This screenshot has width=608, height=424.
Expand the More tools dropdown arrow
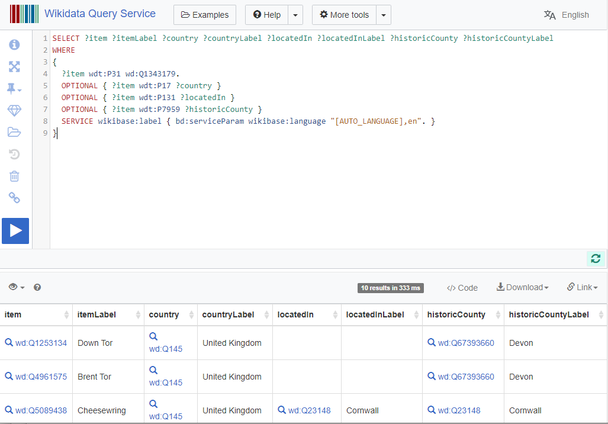coord(384,15)
